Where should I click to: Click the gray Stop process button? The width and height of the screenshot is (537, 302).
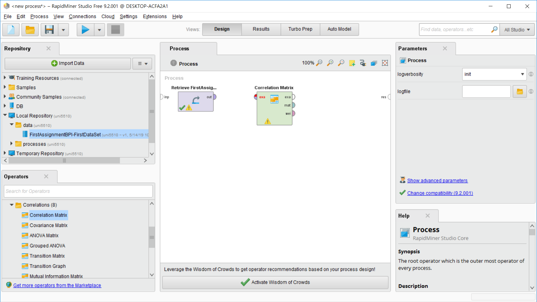[115, 30]
